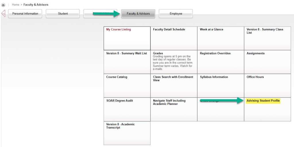Click the back arrow icon
The image size is (294, 147).
coord(3,5)
